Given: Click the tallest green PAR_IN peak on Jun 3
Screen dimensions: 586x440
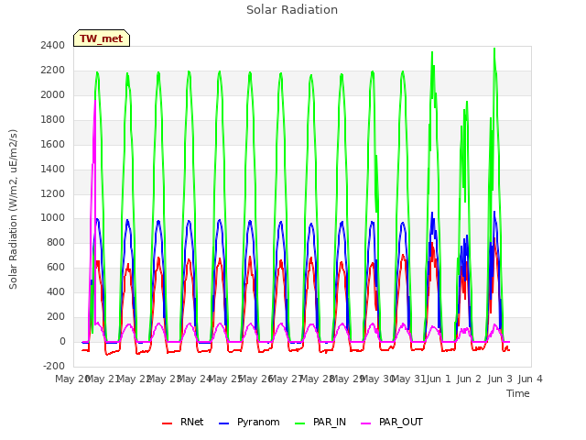Looking at the screenshot, I should (494, 50).
